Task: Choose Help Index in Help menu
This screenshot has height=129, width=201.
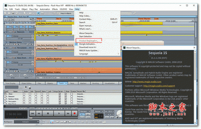Action: tap(84, 16)
